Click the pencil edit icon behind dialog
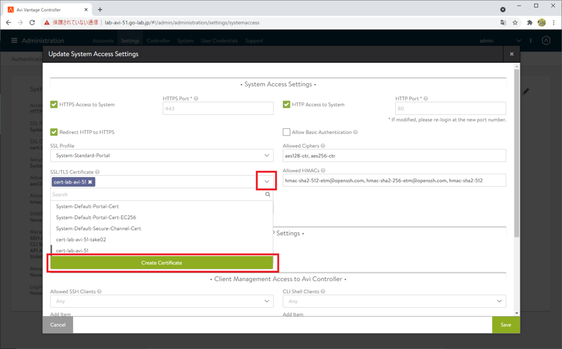 click(x=526, y=92)
